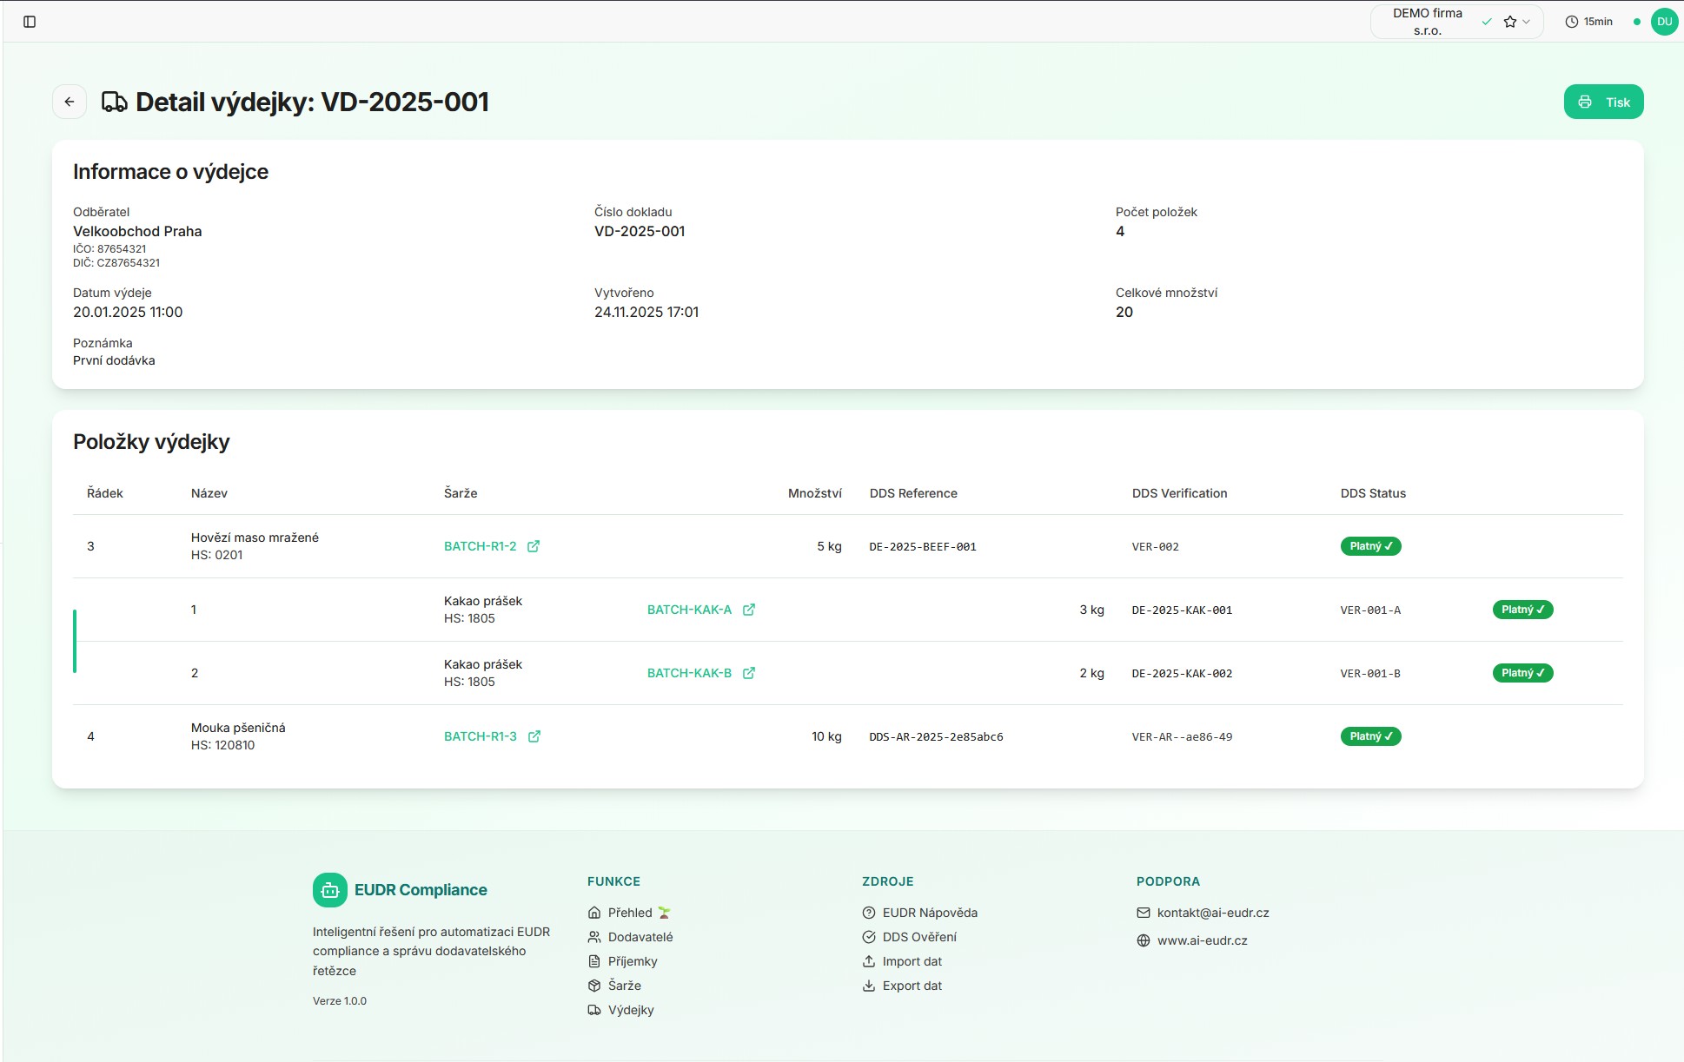
Task: Toggle favorite star for DEMO firma
Action: click(x=1510, y=22)
